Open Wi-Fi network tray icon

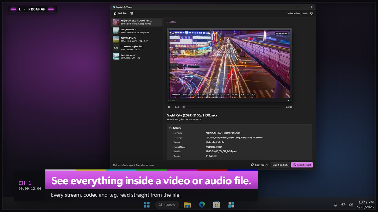(x=343, y=205)
